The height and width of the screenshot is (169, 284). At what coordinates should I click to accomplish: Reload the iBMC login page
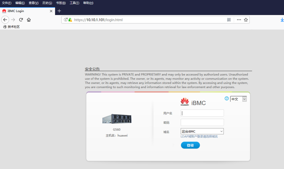pos(21,19)
